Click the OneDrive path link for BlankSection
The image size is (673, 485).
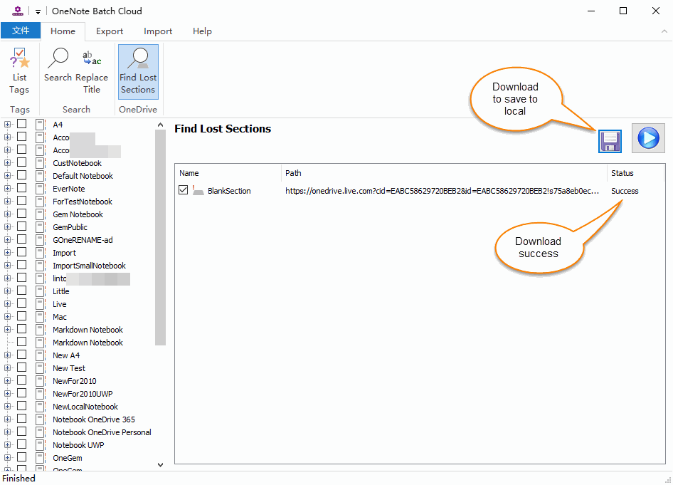(x=442, y=190)
